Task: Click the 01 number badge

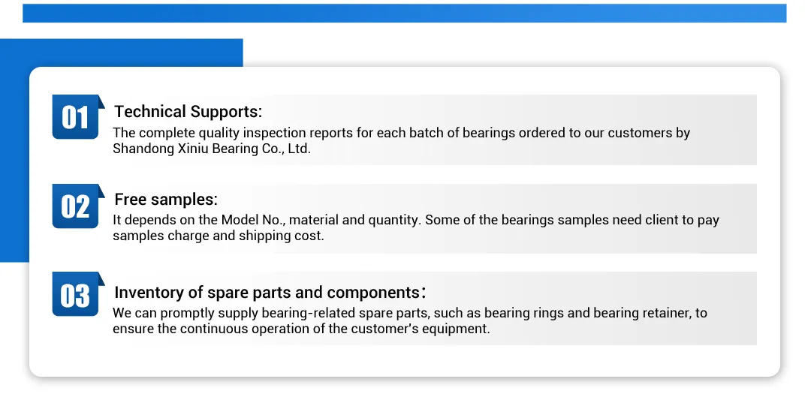Action: click(x=75, y=117)
